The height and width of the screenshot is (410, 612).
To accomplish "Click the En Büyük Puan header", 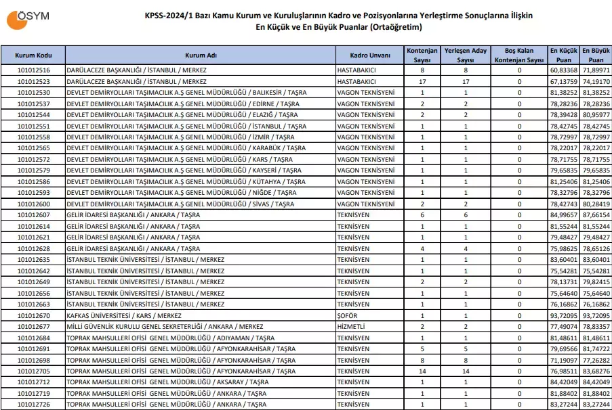I will (596, 55).
